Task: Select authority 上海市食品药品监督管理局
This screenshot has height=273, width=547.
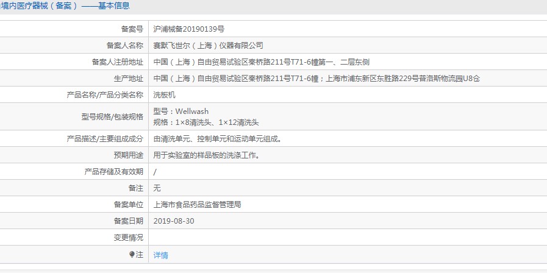Action: [197, 205]
